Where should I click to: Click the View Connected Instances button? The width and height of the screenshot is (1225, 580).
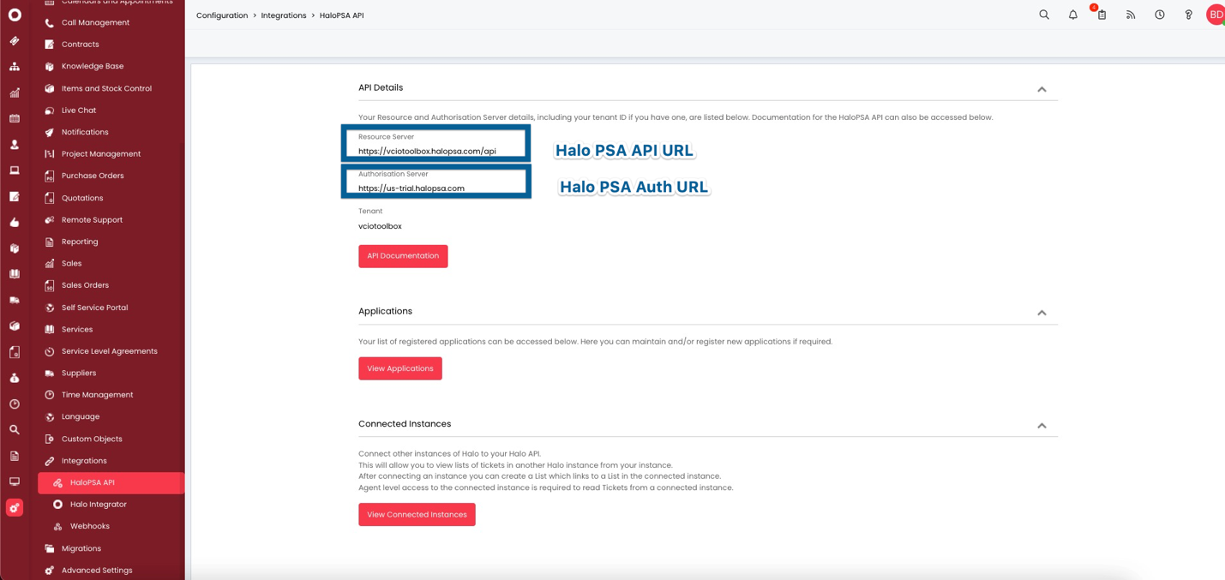tap(417, 515)
